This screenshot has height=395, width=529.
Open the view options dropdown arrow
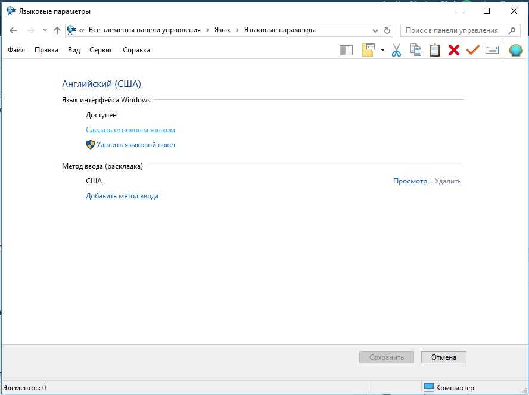coord(382,51)
